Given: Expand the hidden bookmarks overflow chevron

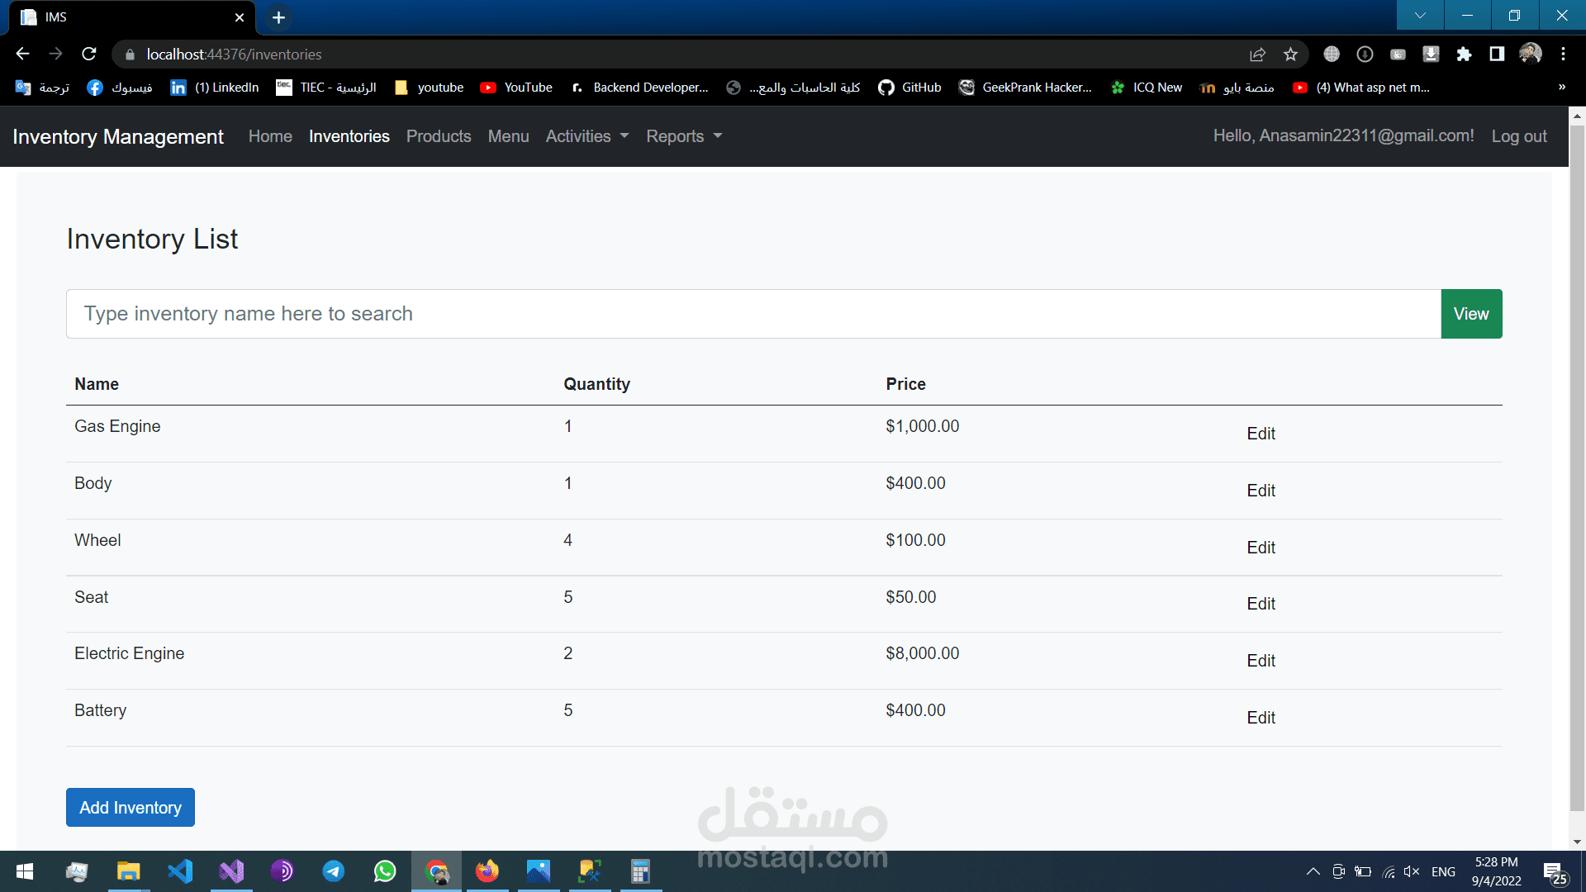Looking at the screenshot, I should (1561, 87).
